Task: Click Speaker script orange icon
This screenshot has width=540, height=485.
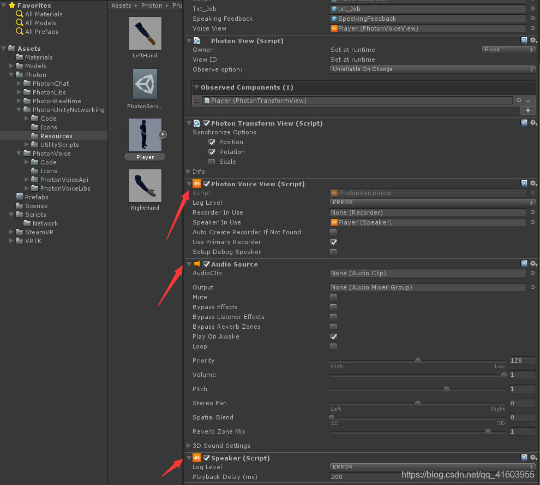Action: coord(197,458)
